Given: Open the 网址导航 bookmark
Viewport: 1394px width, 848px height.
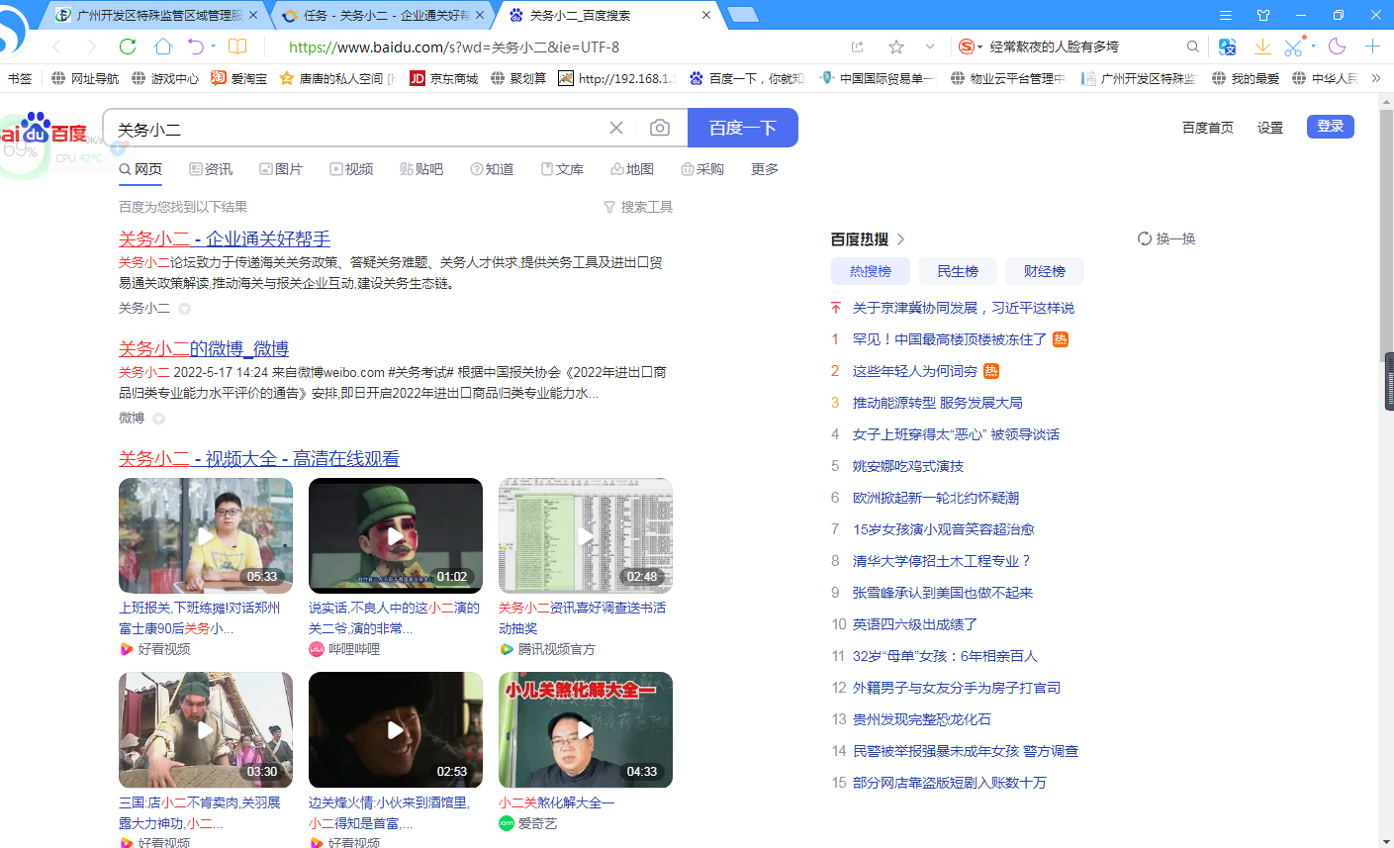Looking at the screenshot, I should [85, 78].
